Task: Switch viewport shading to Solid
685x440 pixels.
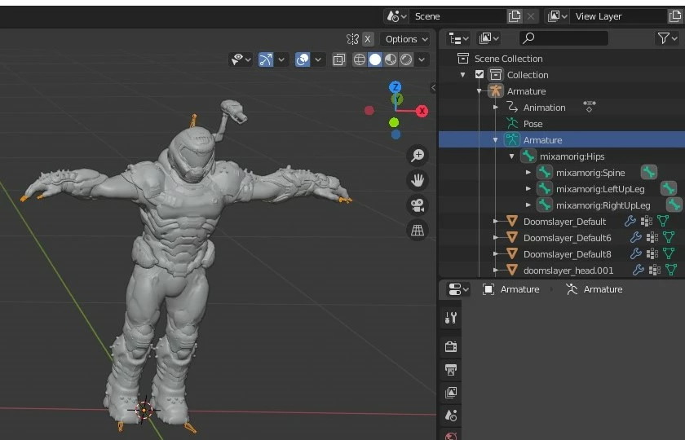Action: pyautogui.click(x=375, y=59)
